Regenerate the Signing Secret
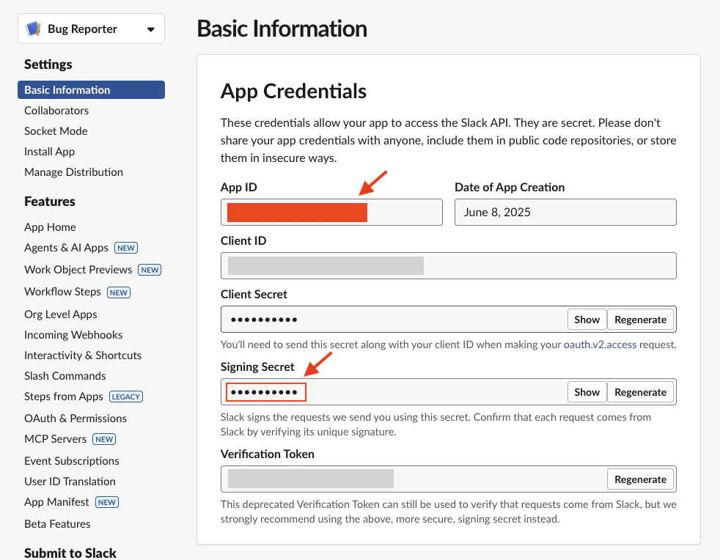 (640, 391)
